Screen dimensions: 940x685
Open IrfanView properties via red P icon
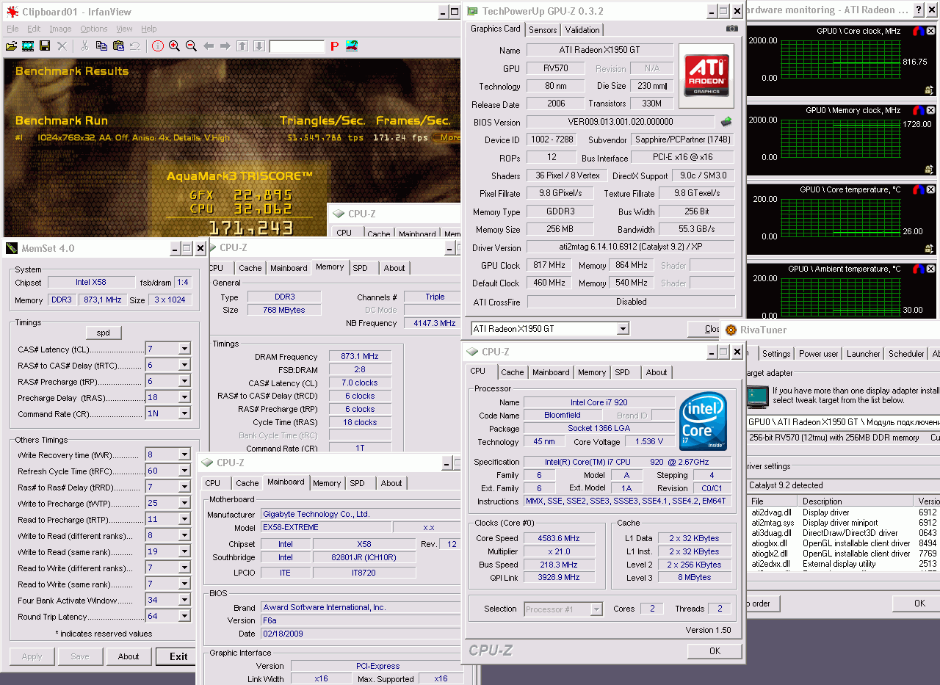[x=334, y=46]
